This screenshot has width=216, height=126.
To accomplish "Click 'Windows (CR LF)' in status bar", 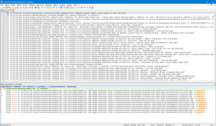I will point(188,125).
